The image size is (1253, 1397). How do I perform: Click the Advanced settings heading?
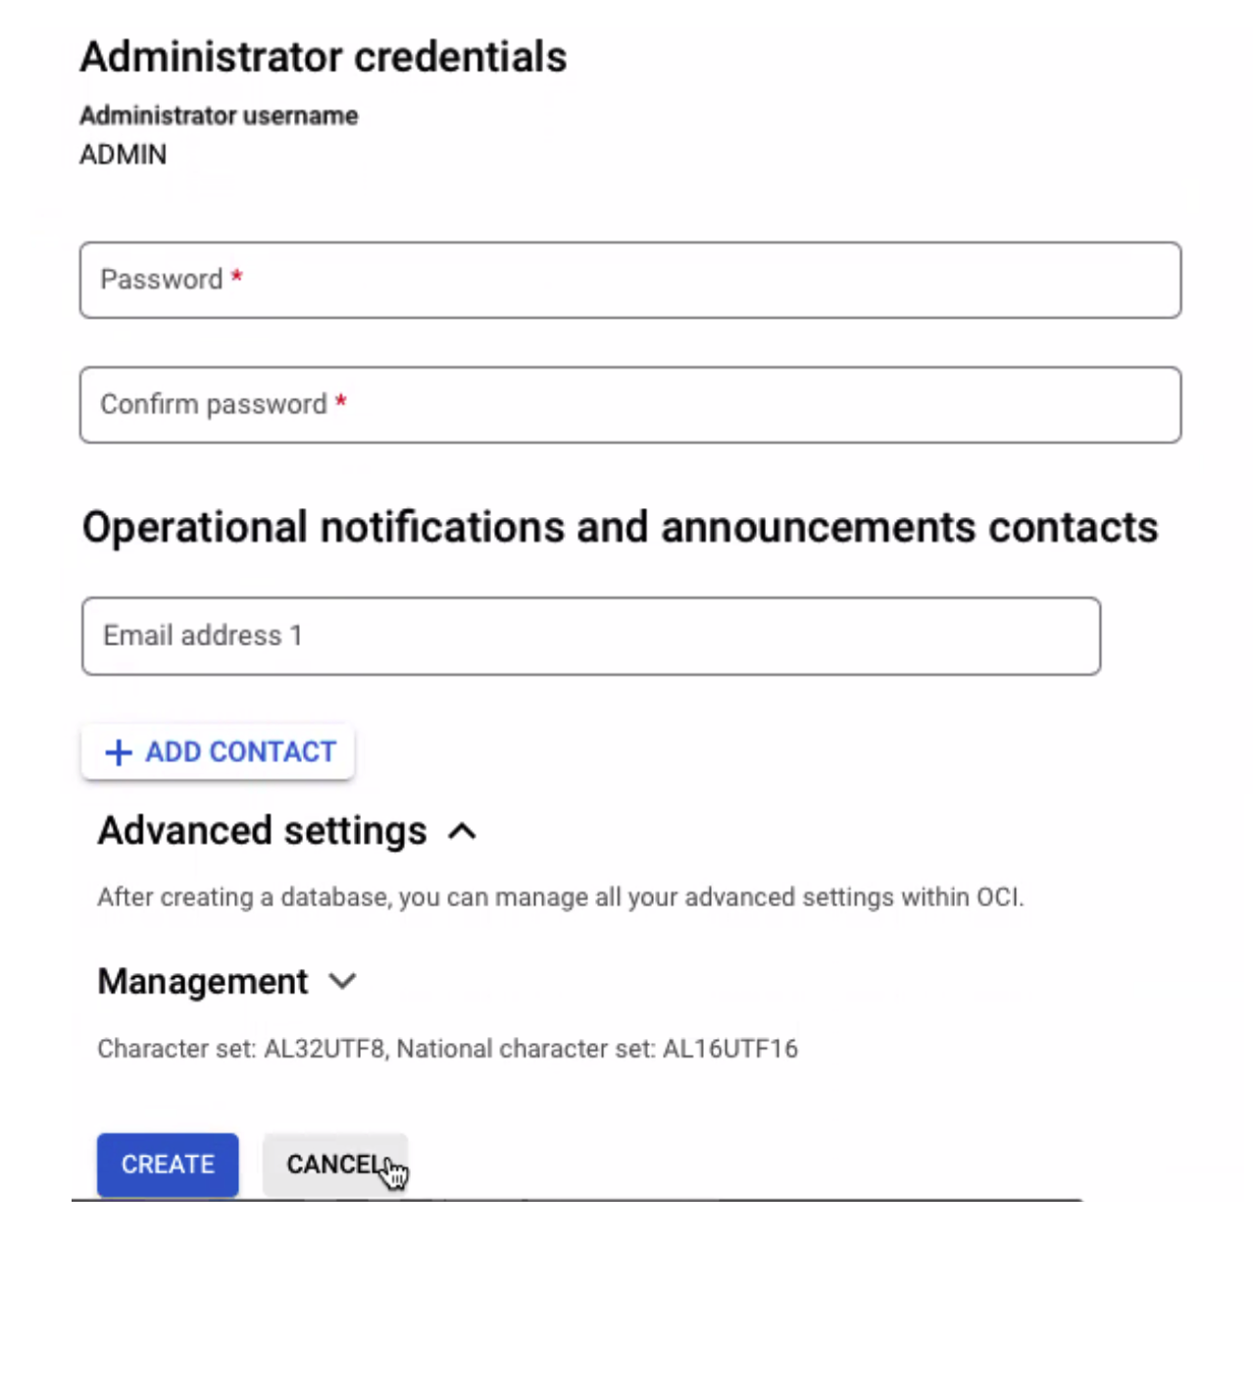pyautogui.click(x=261, y=830)
